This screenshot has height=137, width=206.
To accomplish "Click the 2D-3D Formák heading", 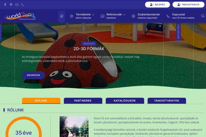I will click(89, 49).
